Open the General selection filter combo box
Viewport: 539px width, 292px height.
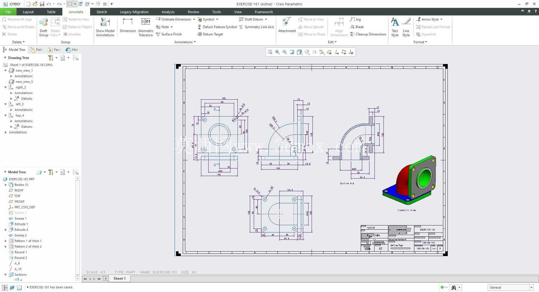[x=510, y=288]
